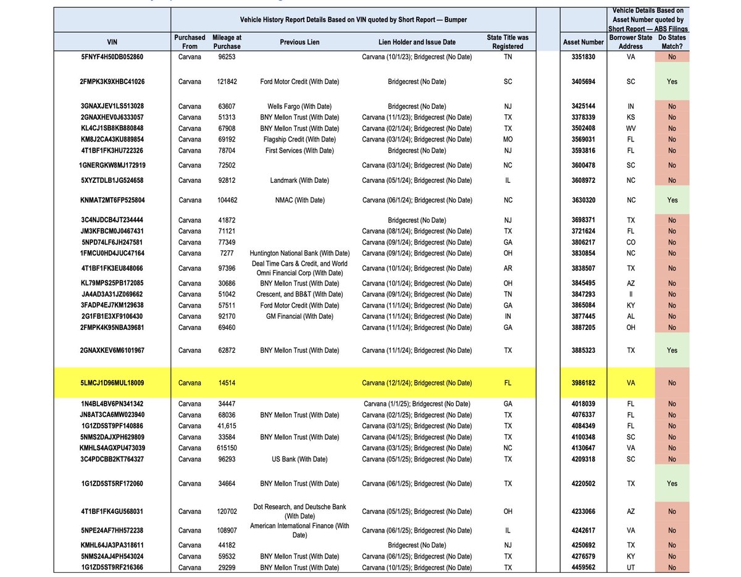Click highlighted mileage value 14514
741x577 pixels.
click(x=227, y=383)
